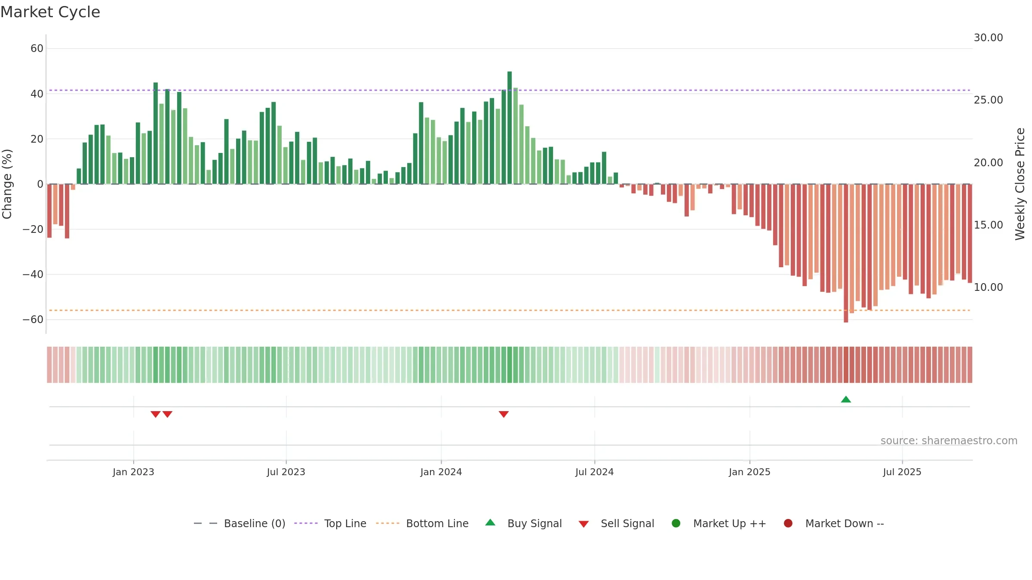Image resolution: width=1032 pixels, height=580 pixels.
Task: Click the red Sell Signal legend triangle
Action: coord(584,524)
